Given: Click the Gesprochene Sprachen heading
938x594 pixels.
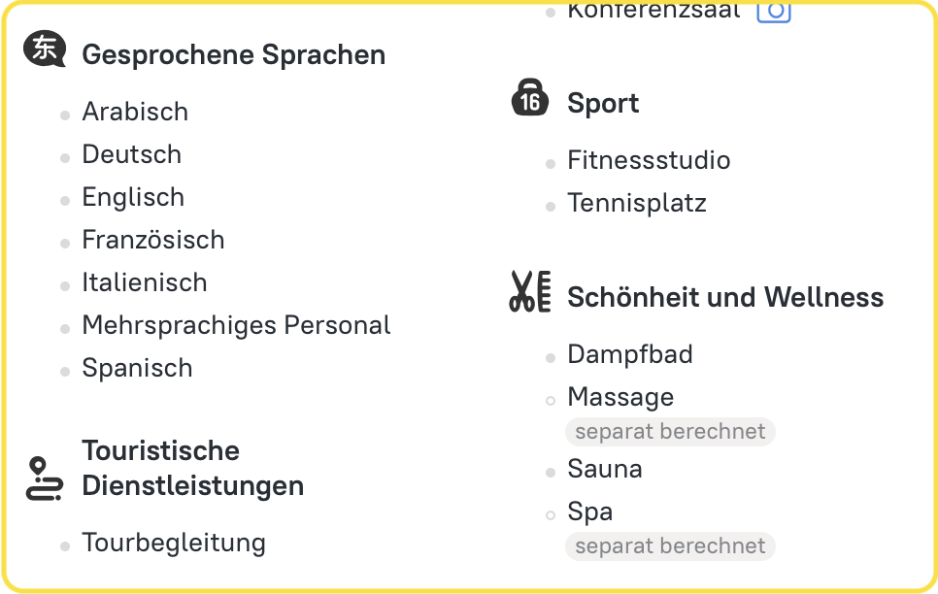Looking at the screenshot, I should point(233,55).
